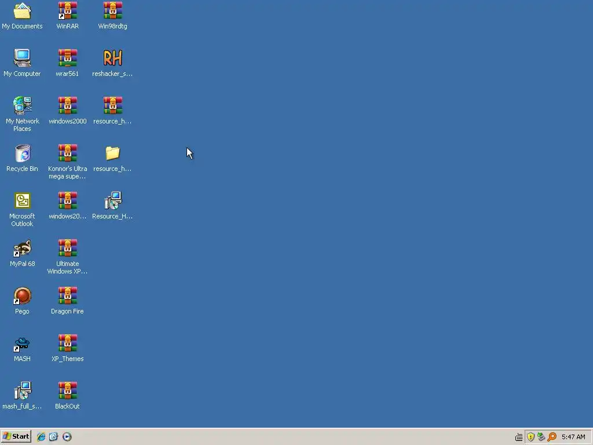The width and height of the screenshot is (593, 445).
Task: Select the archive labeled windows2000 in full
Action: (x=67, y=105)
